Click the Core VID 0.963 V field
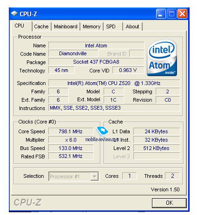Screen dimensions: 197x215 (x=128, y=70)
